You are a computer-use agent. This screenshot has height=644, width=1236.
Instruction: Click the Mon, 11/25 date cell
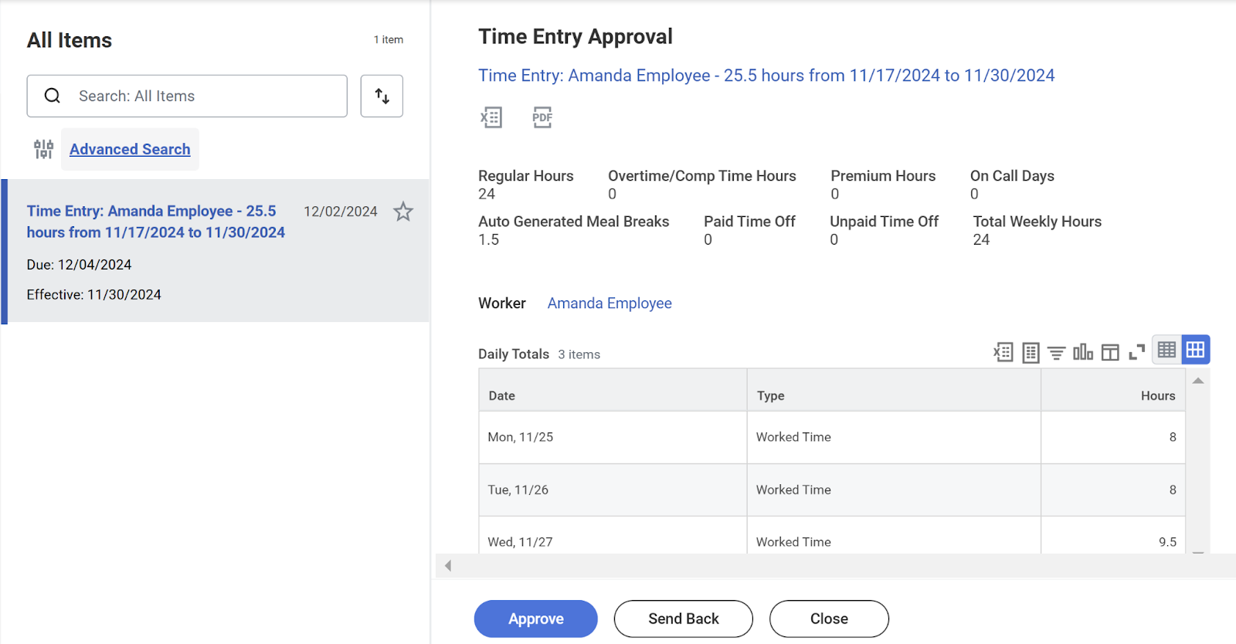(613, 437)
